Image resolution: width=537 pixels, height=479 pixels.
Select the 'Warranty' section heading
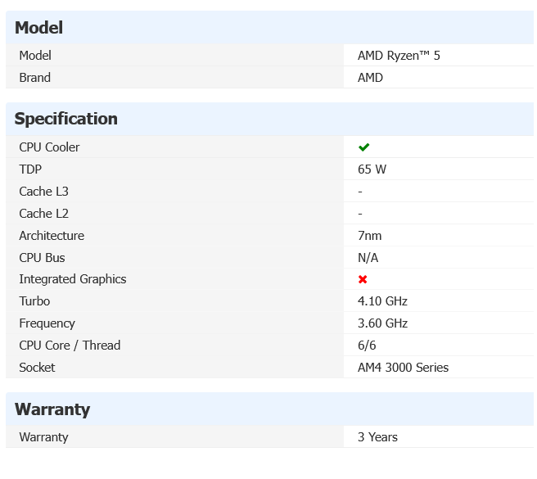coord(52,409)
